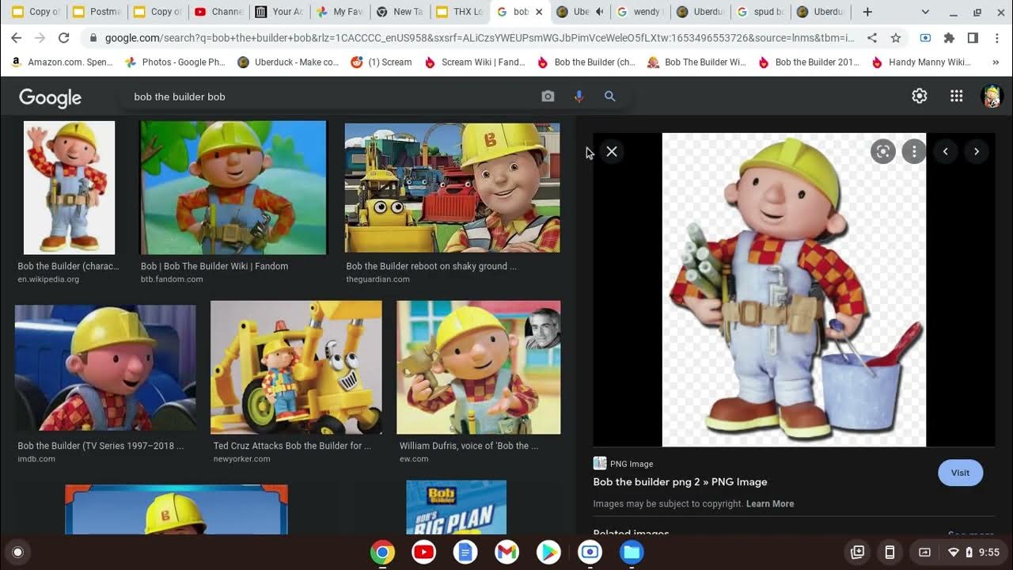Open Phone Hub icon in tray
1013x570 pixels.
890,552
